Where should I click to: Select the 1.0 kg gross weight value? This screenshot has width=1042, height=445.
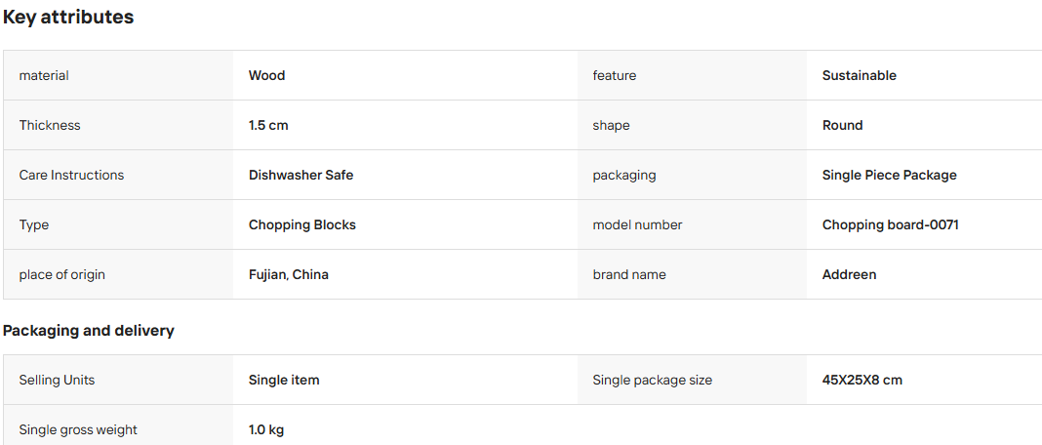266,430
